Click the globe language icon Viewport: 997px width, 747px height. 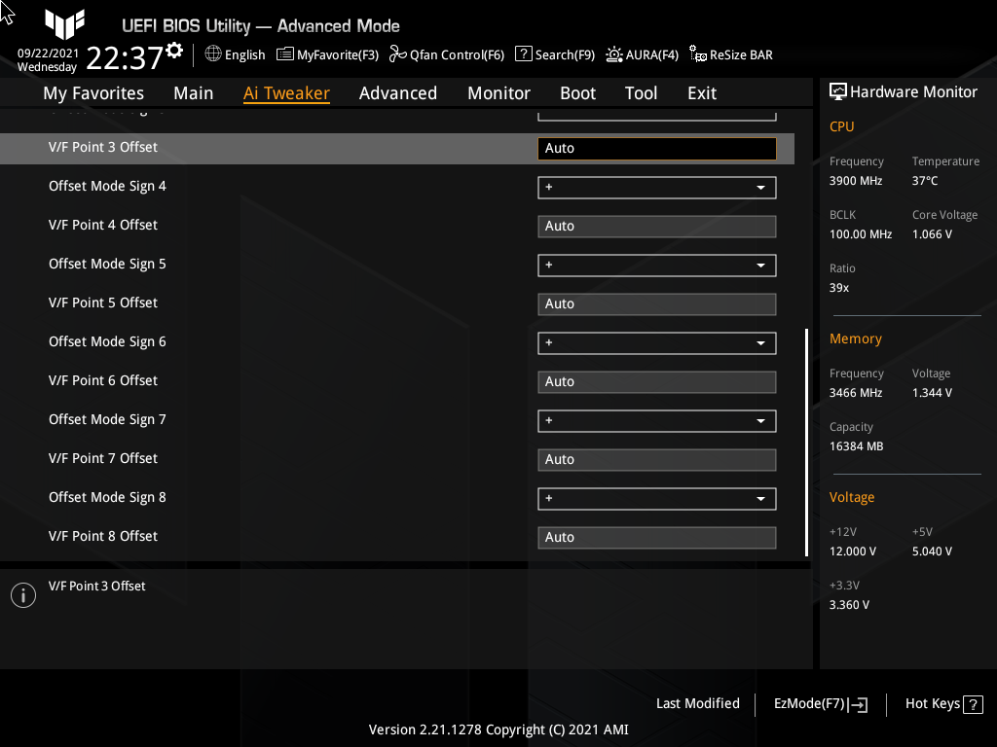[x=213, y=54]
